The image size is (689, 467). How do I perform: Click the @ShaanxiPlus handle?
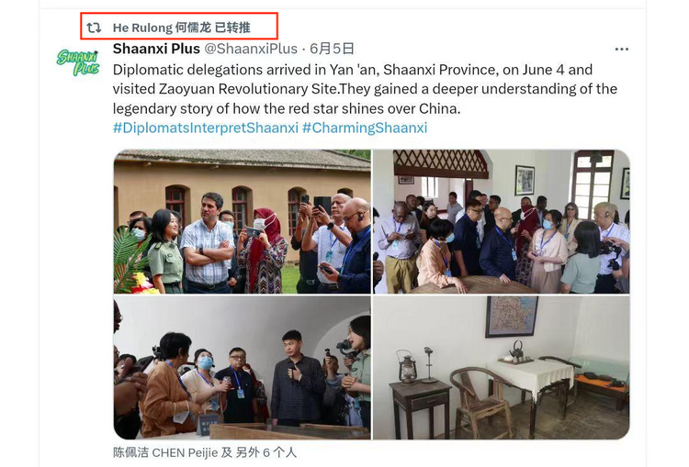pos(251,49)
